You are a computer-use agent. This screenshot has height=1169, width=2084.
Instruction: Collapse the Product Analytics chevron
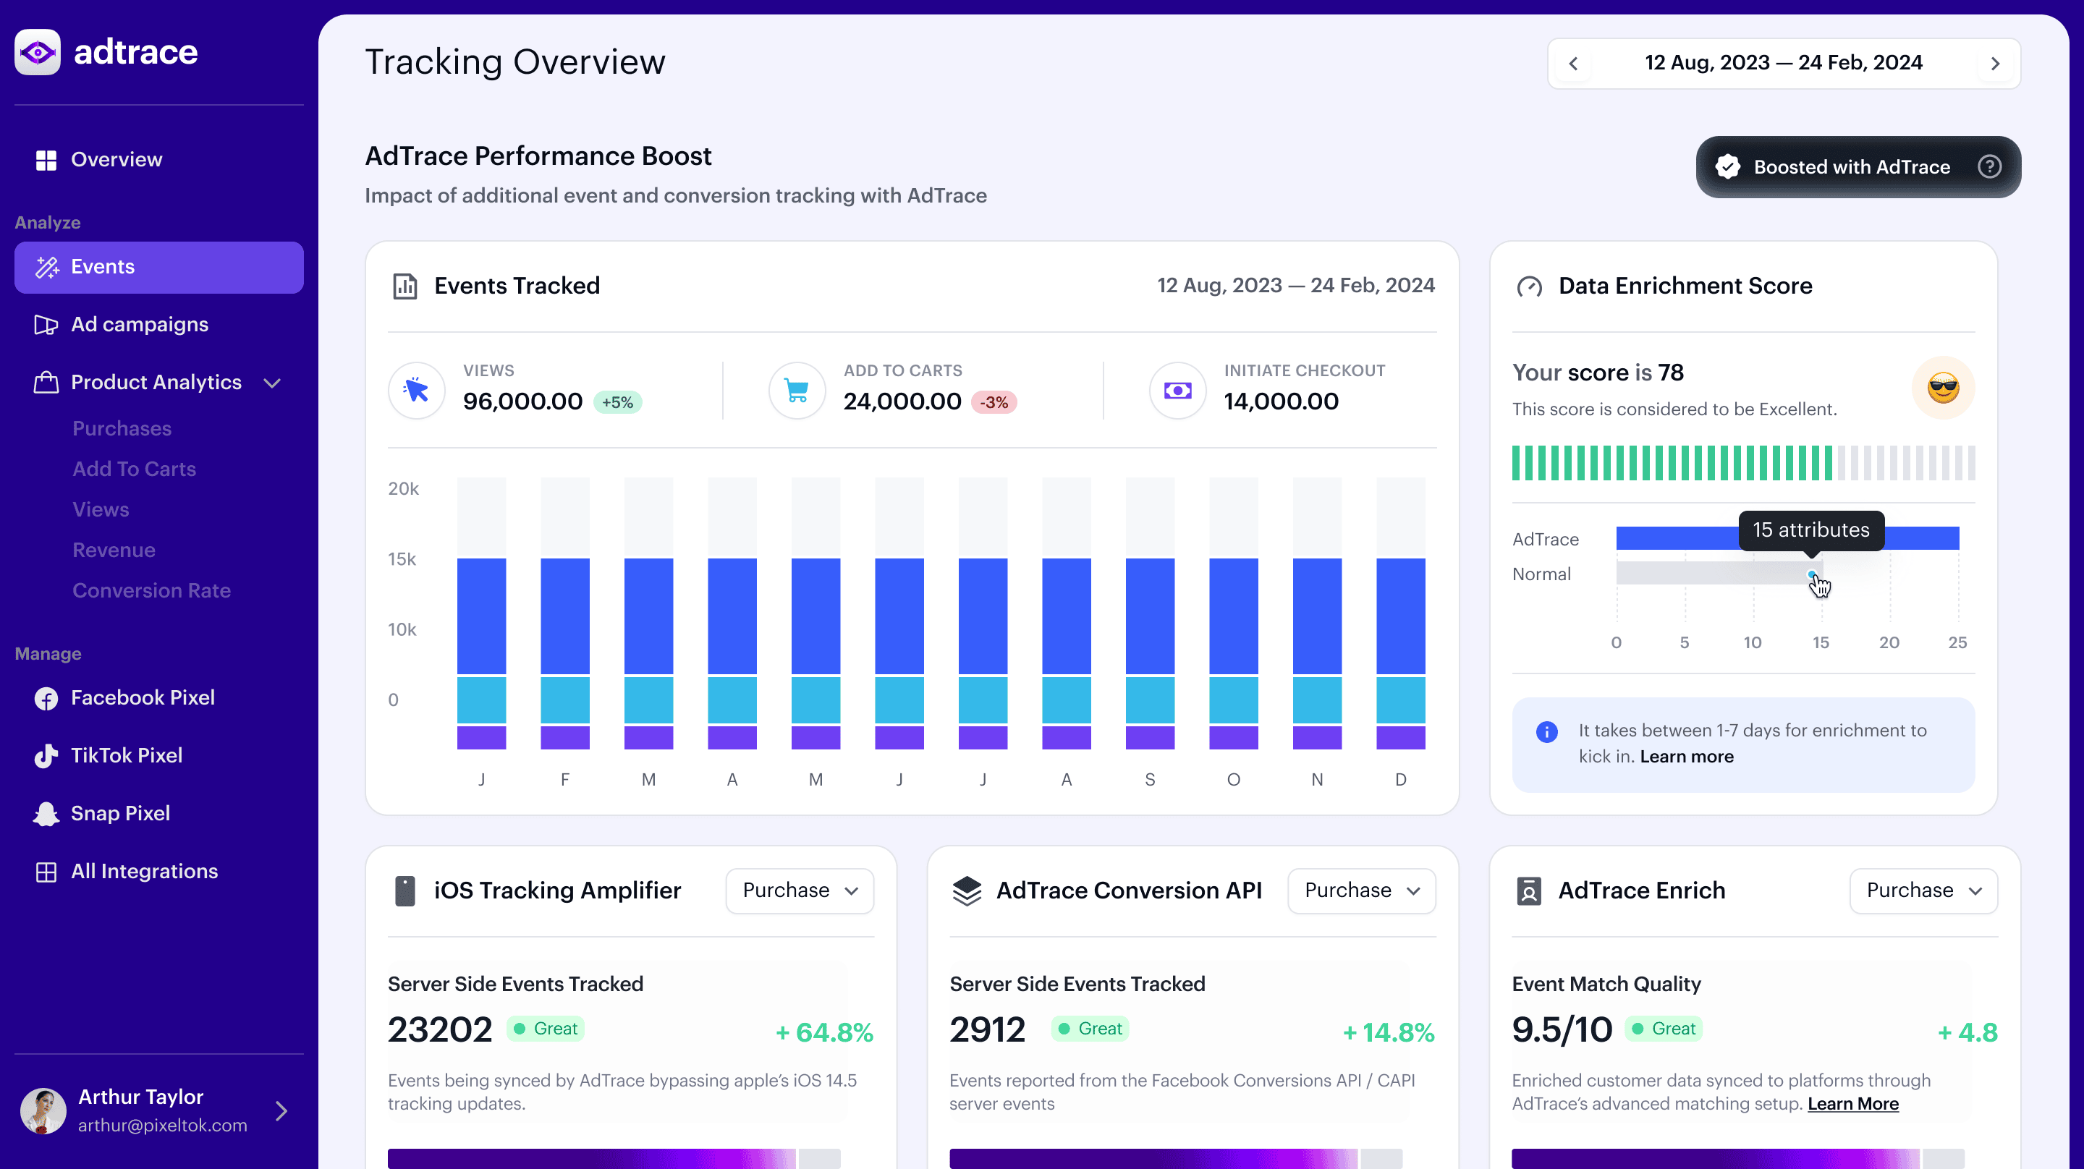click(273, 383)
